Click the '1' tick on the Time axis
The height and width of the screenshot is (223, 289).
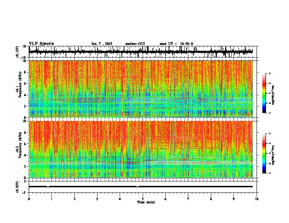(51, 199)
